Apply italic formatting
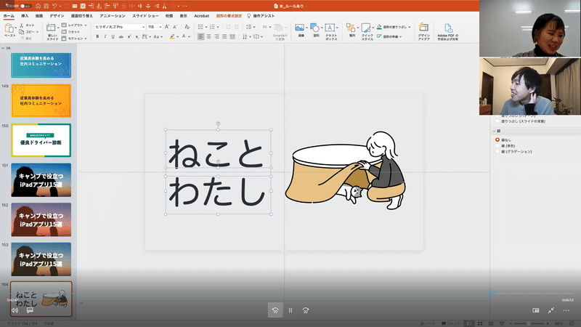581x327 pixels. [x=105, y=37]
